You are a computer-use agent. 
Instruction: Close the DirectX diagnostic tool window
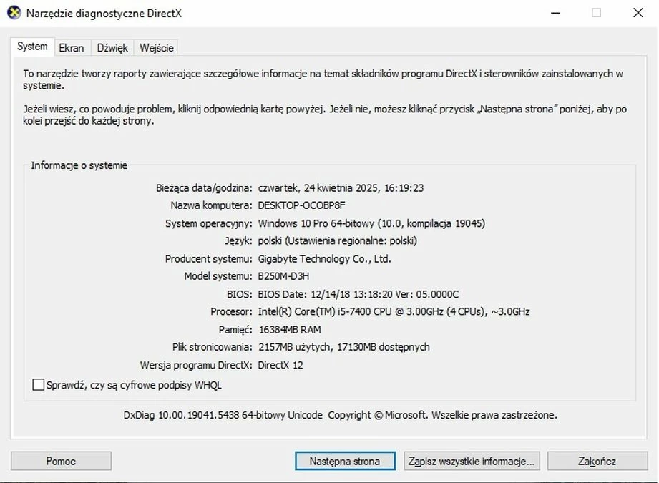click(638, 13)
